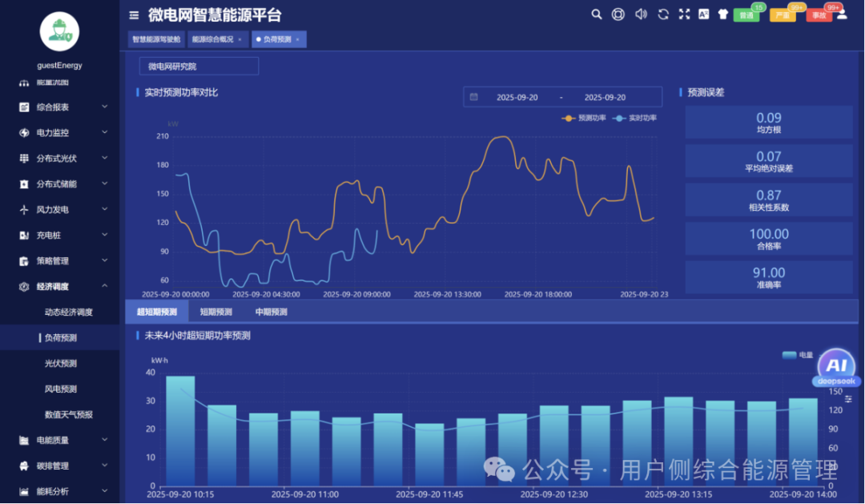Switch to the 中期预测 tab
The width and height of the screenshot is (865, 504).
coord(271,312)
